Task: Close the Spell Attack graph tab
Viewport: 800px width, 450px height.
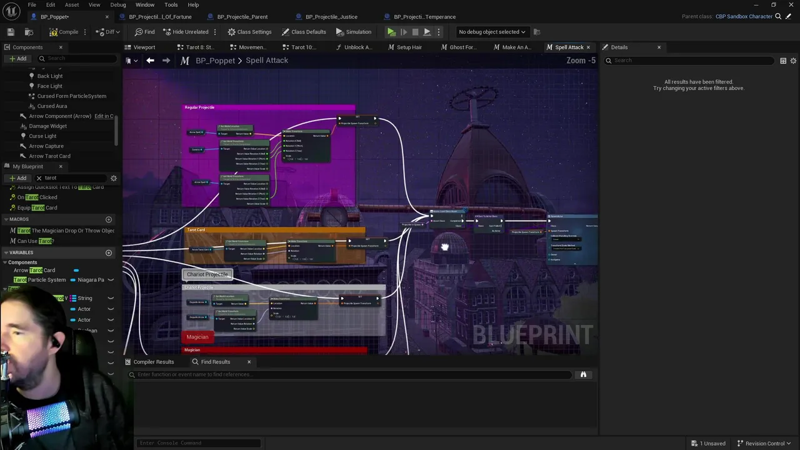Action: click(588, 47)
